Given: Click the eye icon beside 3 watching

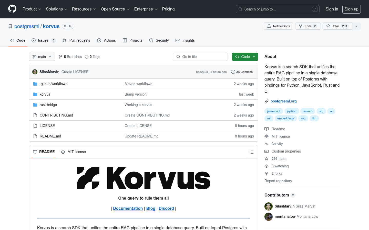Looking at the screenshot, I should coord(266,166).
